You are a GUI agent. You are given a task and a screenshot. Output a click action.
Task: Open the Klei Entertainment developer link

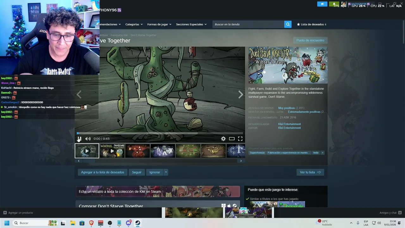[x=290, y=124]
